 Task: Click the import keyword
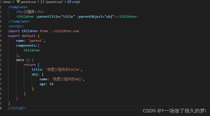pos(14,31)
